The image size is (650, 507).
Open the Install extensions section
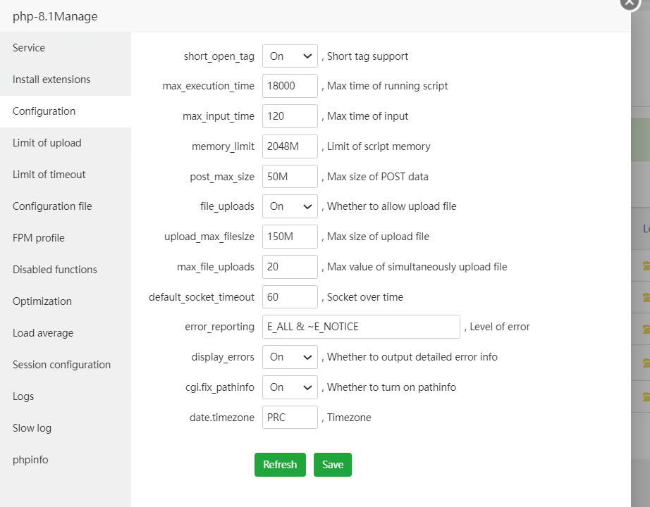click(x=51, y=80)
